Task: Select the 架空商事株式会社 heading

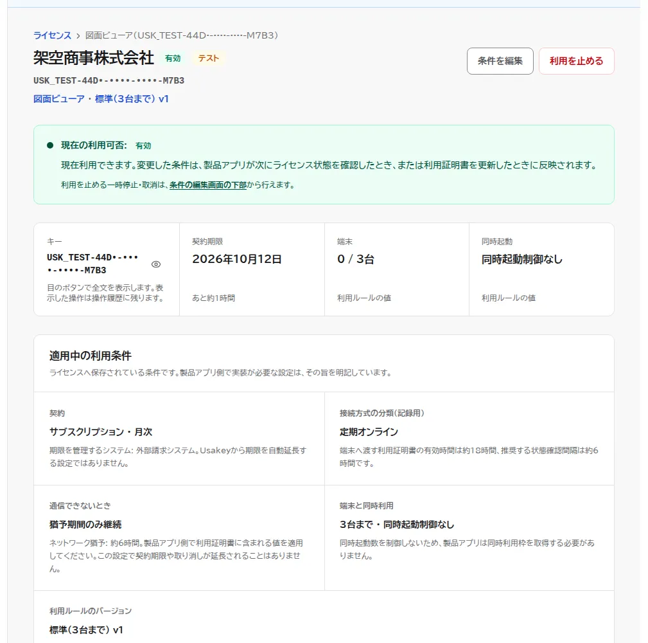Action: click(x=94, y=58)
